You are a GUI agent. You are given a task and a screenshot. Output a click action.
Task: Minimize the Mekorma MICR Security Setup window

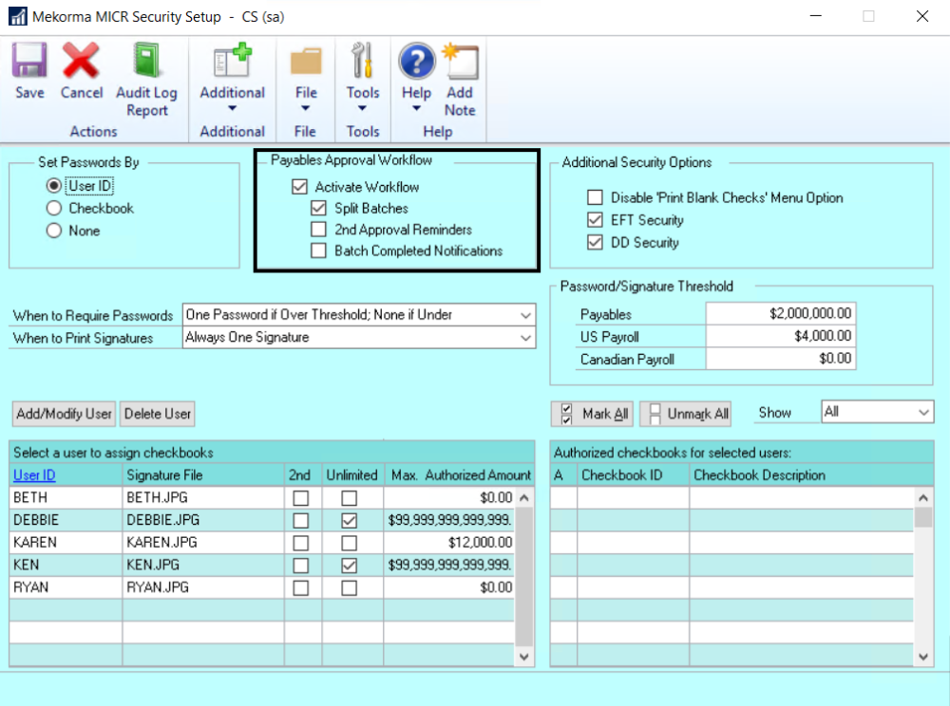pos(816,16)
